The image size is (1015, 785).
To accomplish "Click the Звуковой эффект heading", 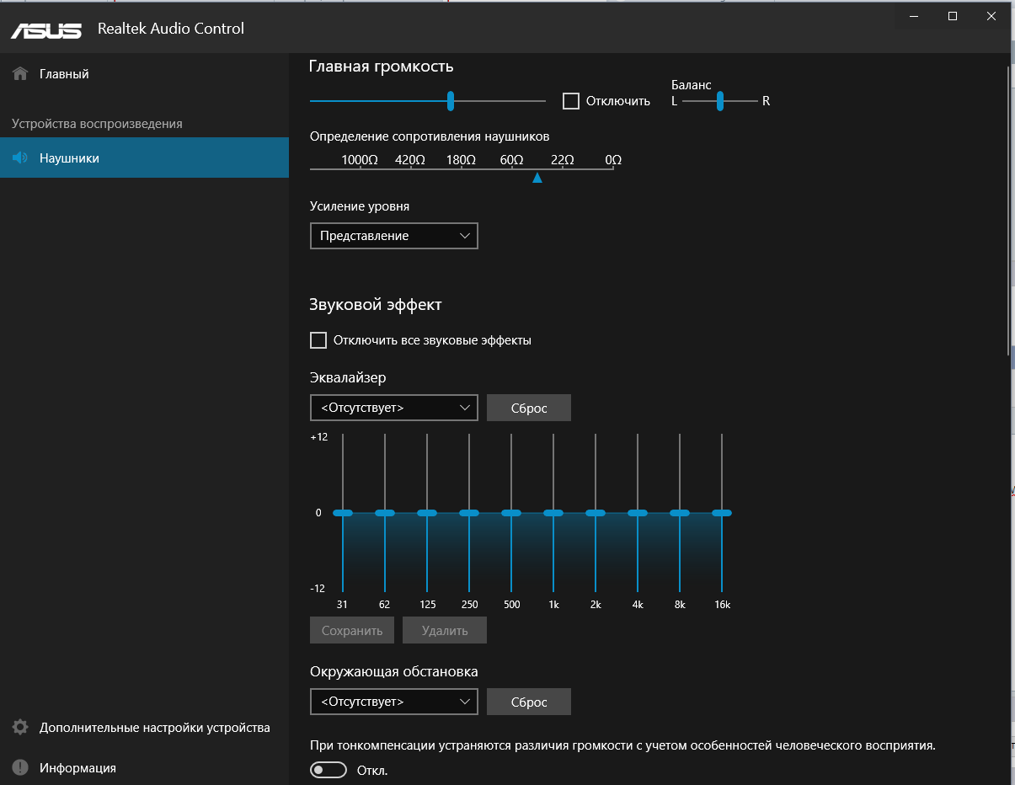I will (376, 305).
